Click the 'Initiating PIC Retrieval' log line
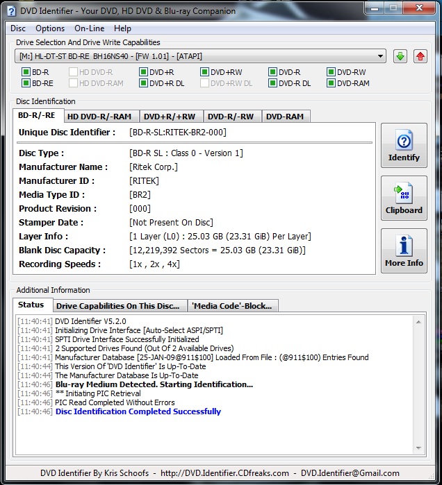 pyautogui.click(x=98, y=393)
